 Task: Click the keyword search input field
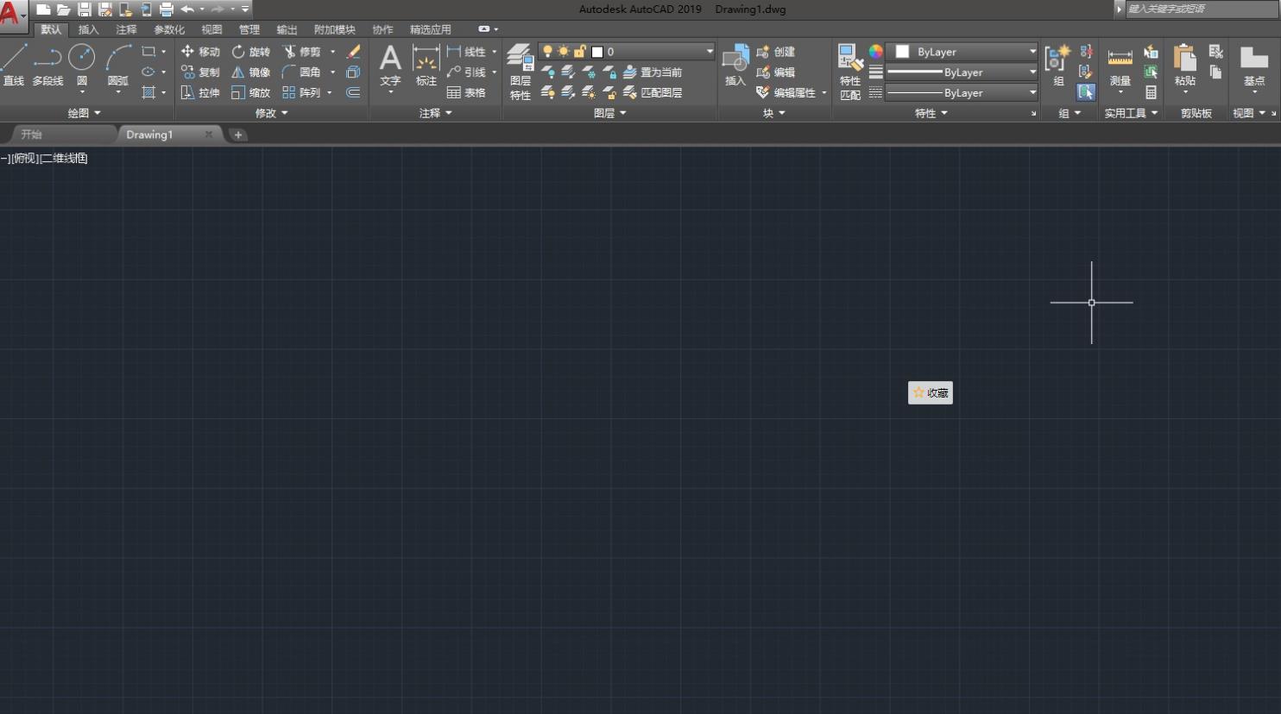pos(1202,9)
